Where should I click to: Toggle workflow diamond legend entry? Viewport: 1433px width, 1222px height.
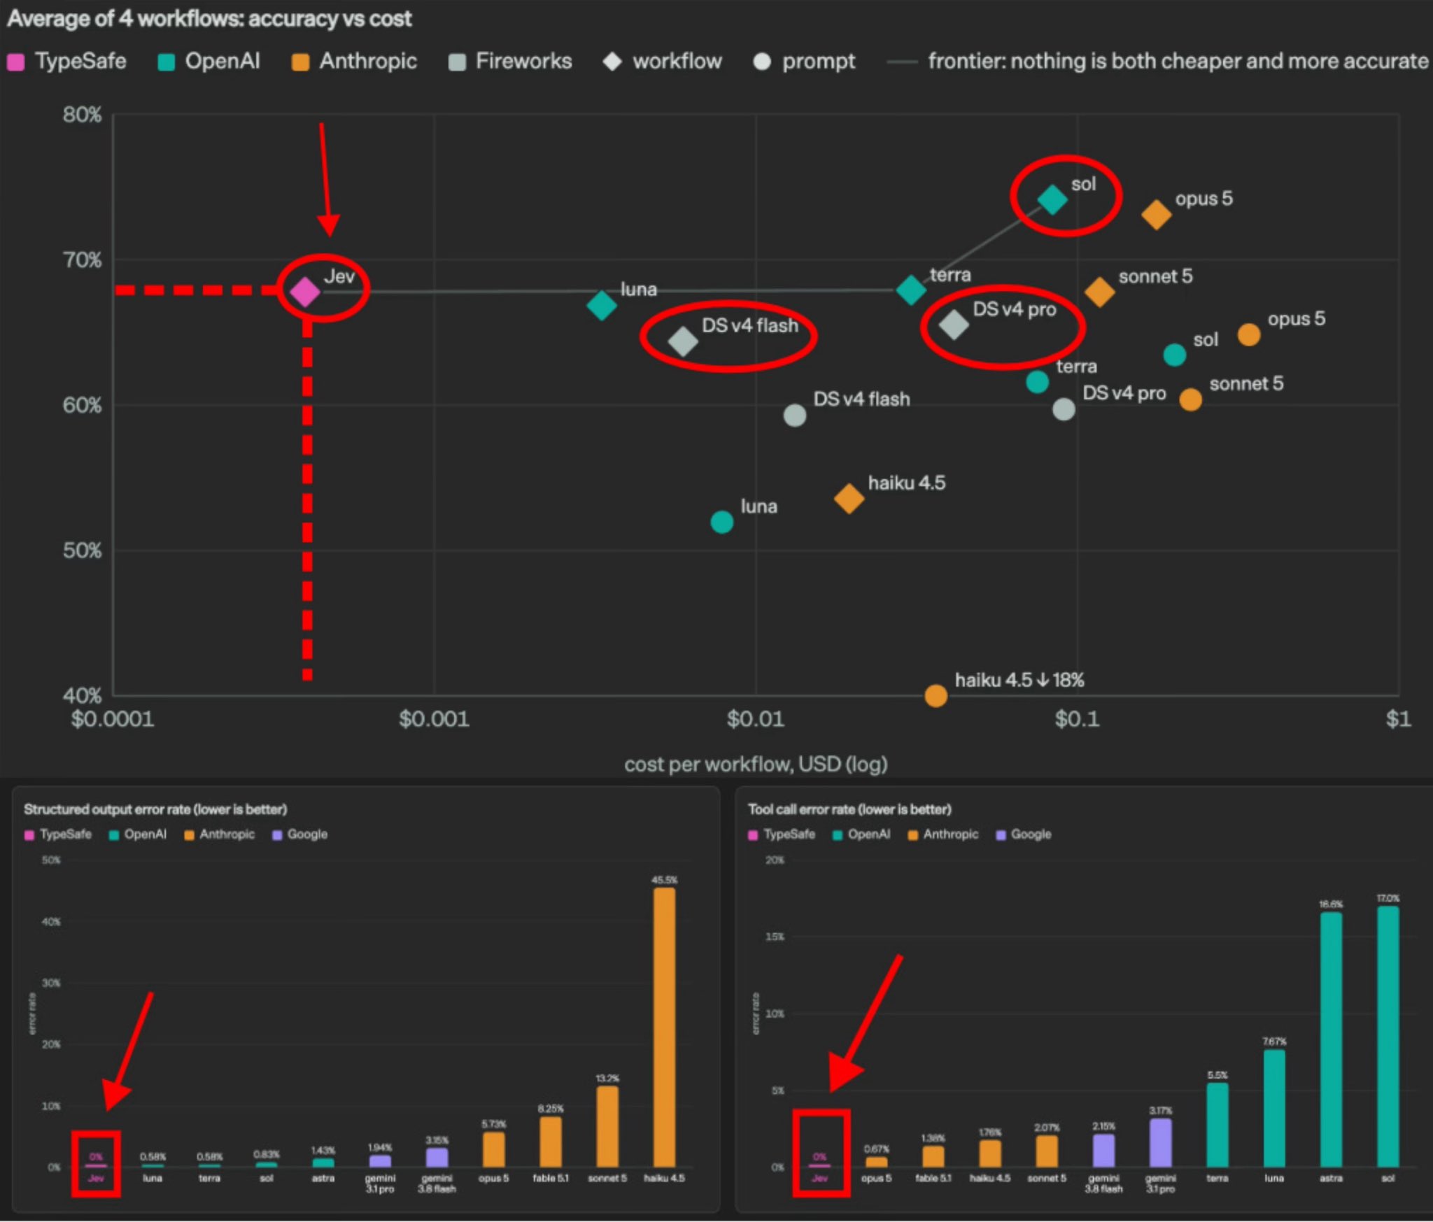[663, 62]
